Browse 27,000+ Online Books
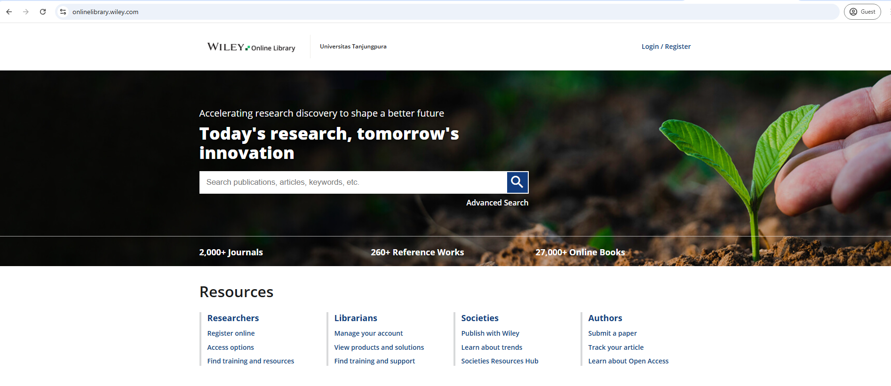891x386 pixels. pyautogui.click(x=580, y=252)
